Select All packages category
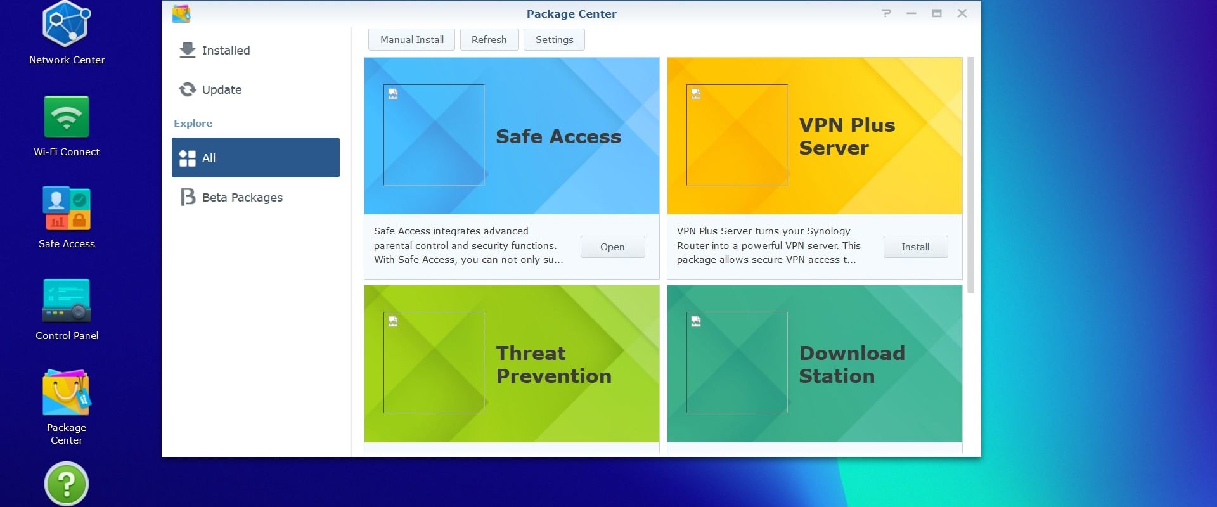Image resolution: width=1217 pixels, height=507 pixels. click(255, 158)
